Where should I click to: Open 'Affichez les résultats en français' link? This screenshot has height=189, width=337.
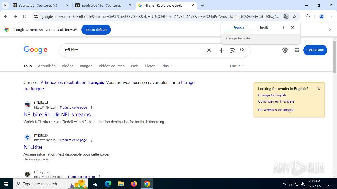point(72,82)
